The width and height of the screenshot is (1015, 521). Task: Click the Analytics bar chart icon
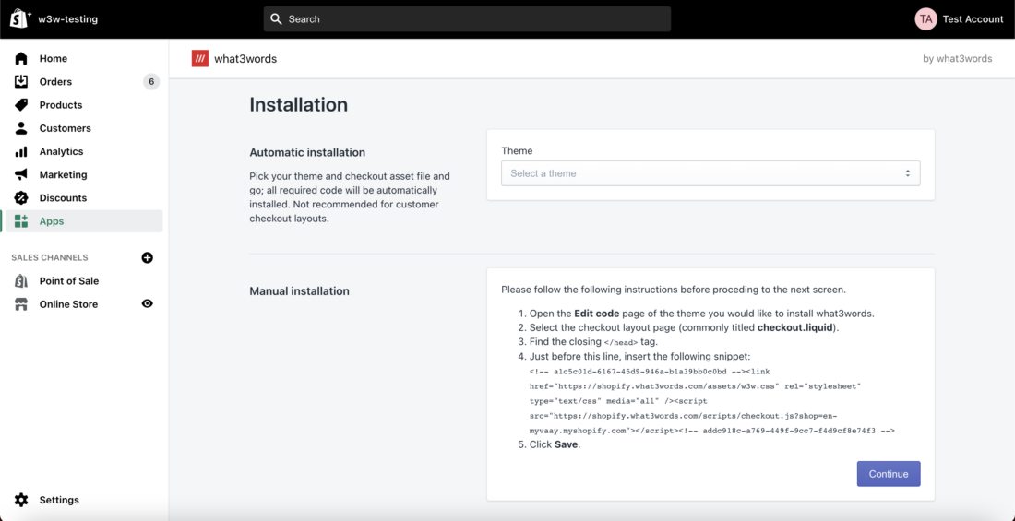[21, 151]
